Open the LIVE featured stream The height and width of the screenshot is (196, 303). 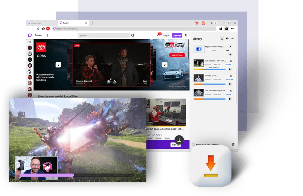(x=112, y=65)
